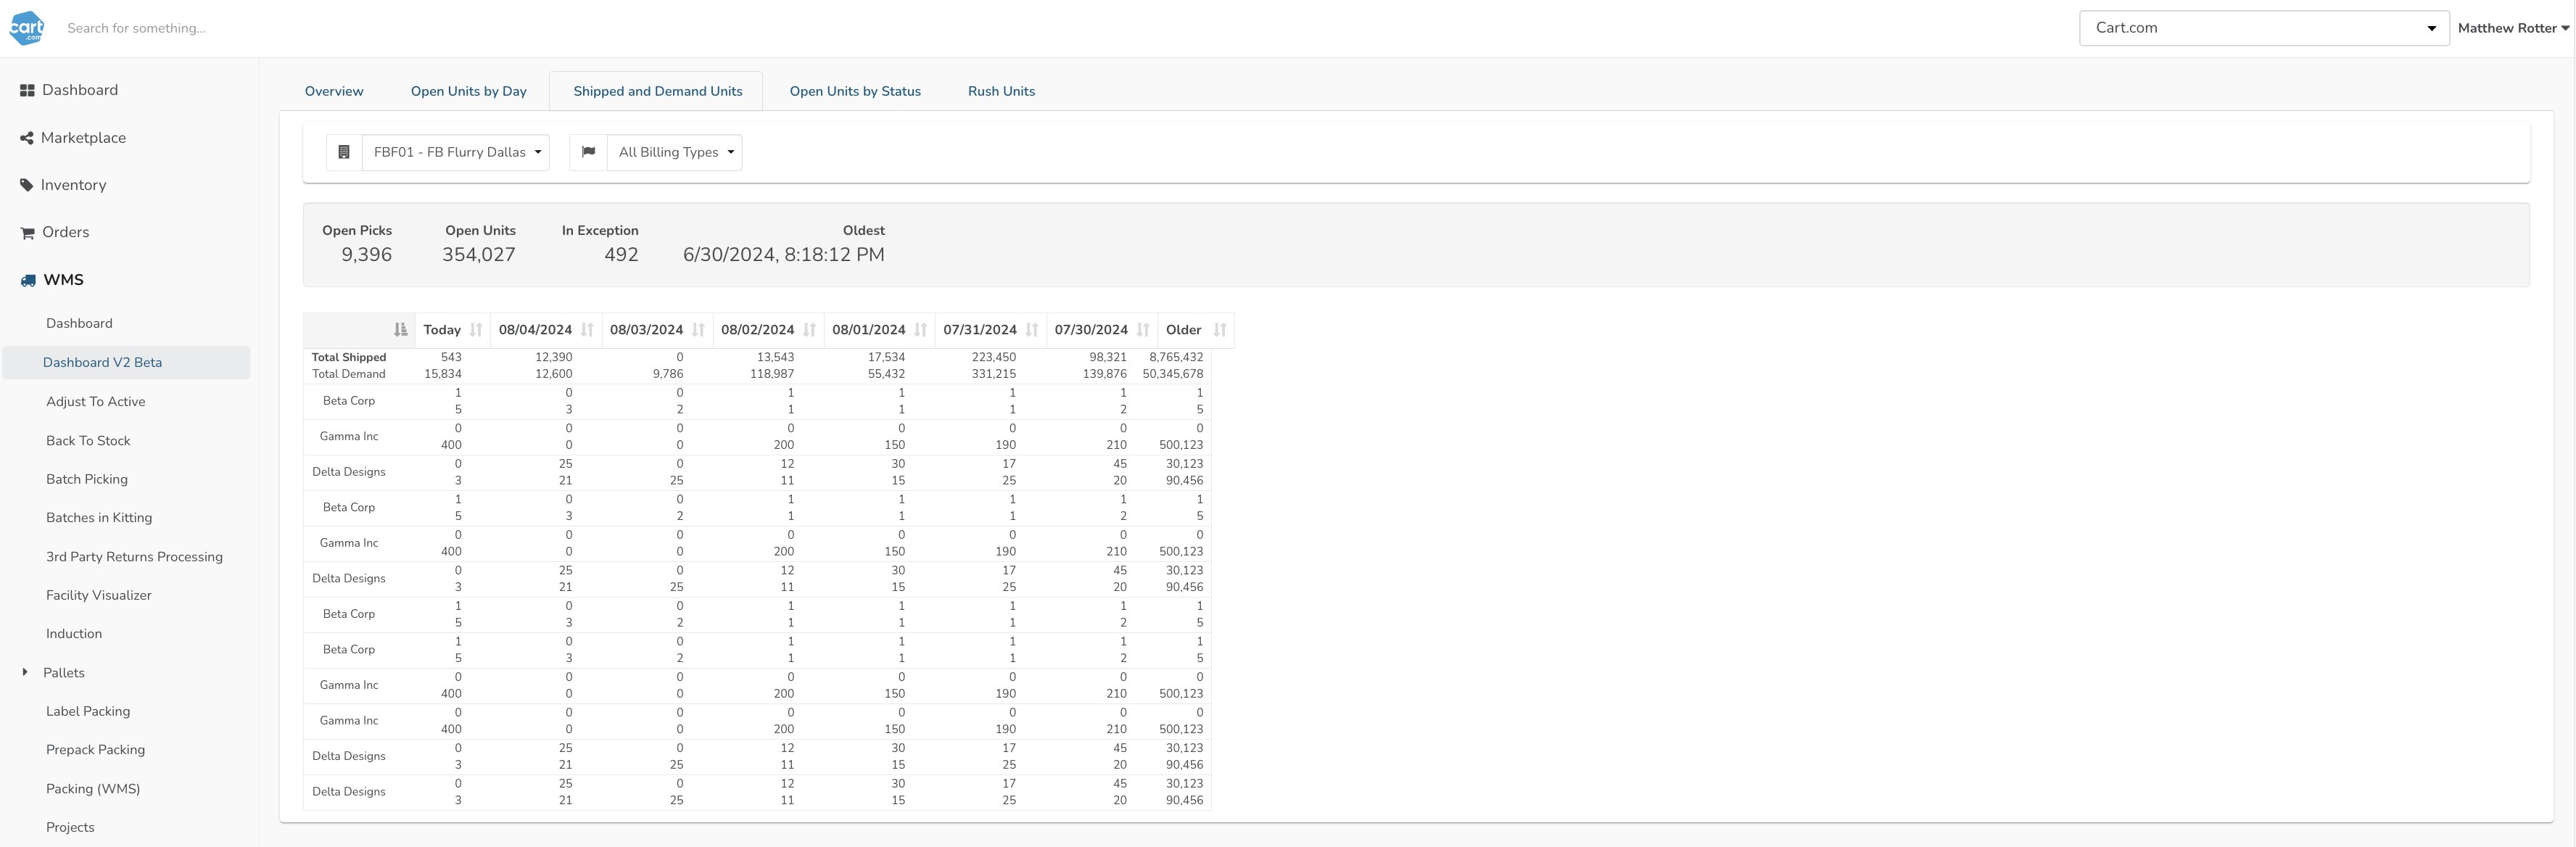Switch to Rush Units tab
This screenshot has width=2576, height=847.
click(x=1001, y=91)
